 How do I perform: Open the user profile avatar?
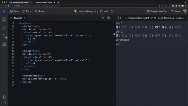point(185,11)
